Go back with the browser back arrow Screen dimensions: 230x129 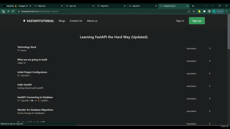(3, 11)
